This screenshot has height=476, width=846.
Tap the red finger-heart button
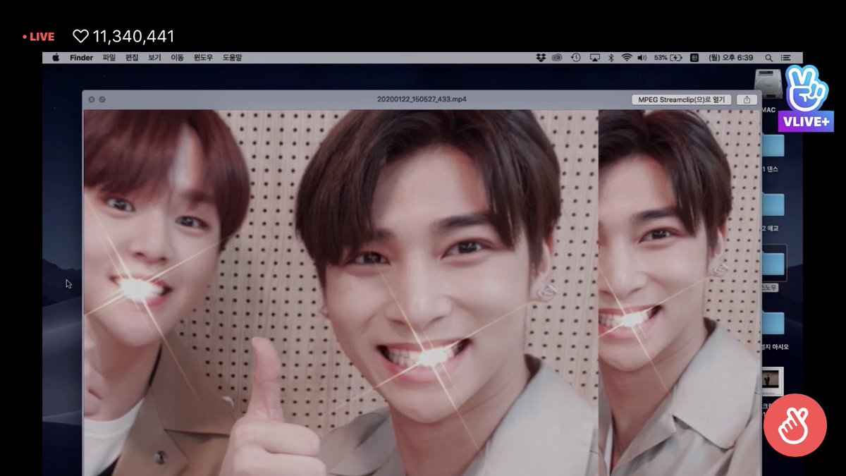tap(795, 425)
